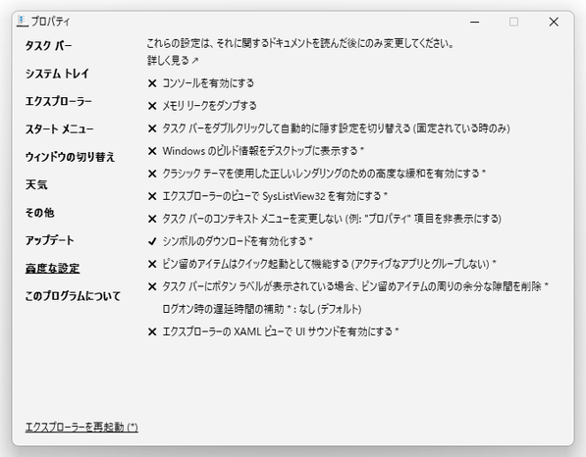Enable コンソールを有効にする option
This screenshot has width=586, height=457.
200,83
